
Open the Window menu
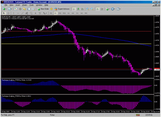click(x=39, y=5)
